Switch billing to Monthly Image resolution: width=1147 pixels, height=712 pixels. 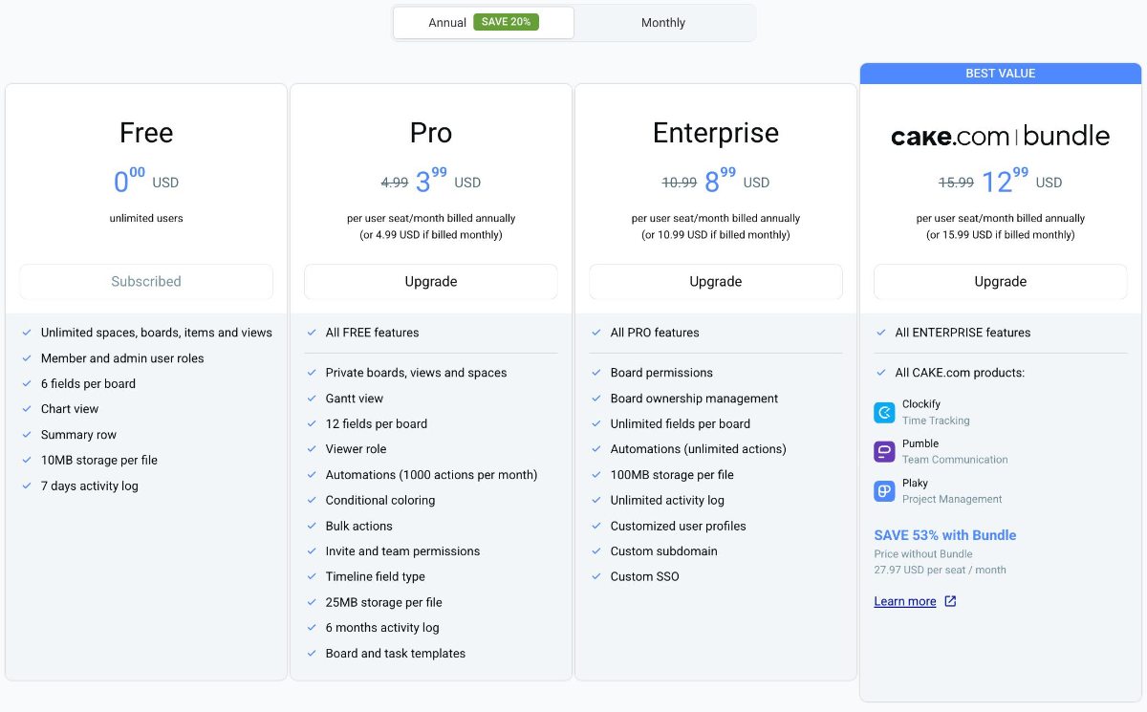point(663,23)
